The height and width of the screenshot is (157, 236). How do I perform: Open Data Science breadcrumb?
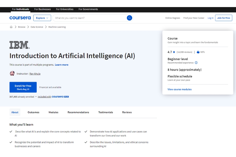click(x=37, y=27)
